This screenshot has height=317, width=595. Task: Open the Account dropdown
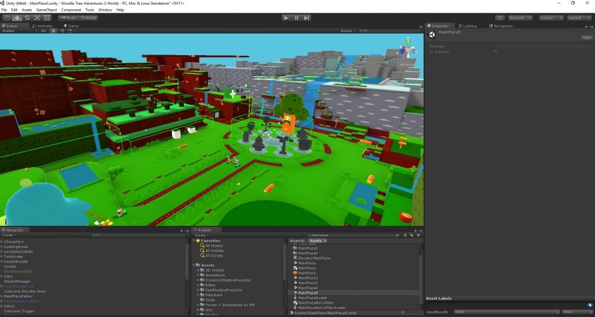point(520,18)
